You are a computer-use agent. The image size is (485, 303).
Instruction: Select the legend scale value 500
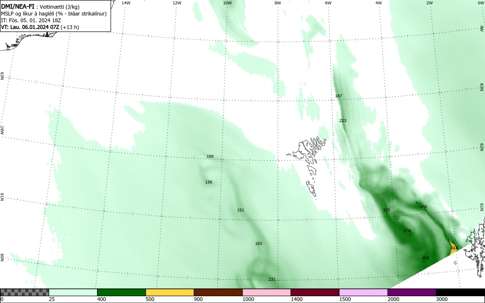pos(150,299)
